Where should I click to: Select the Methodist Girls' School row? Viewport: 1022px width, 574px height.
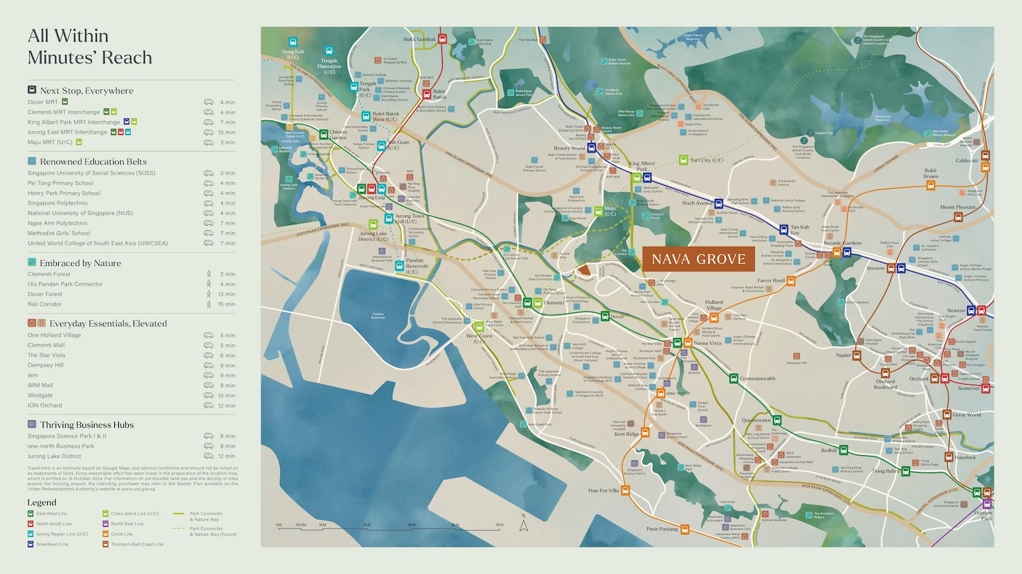[132, 233]
